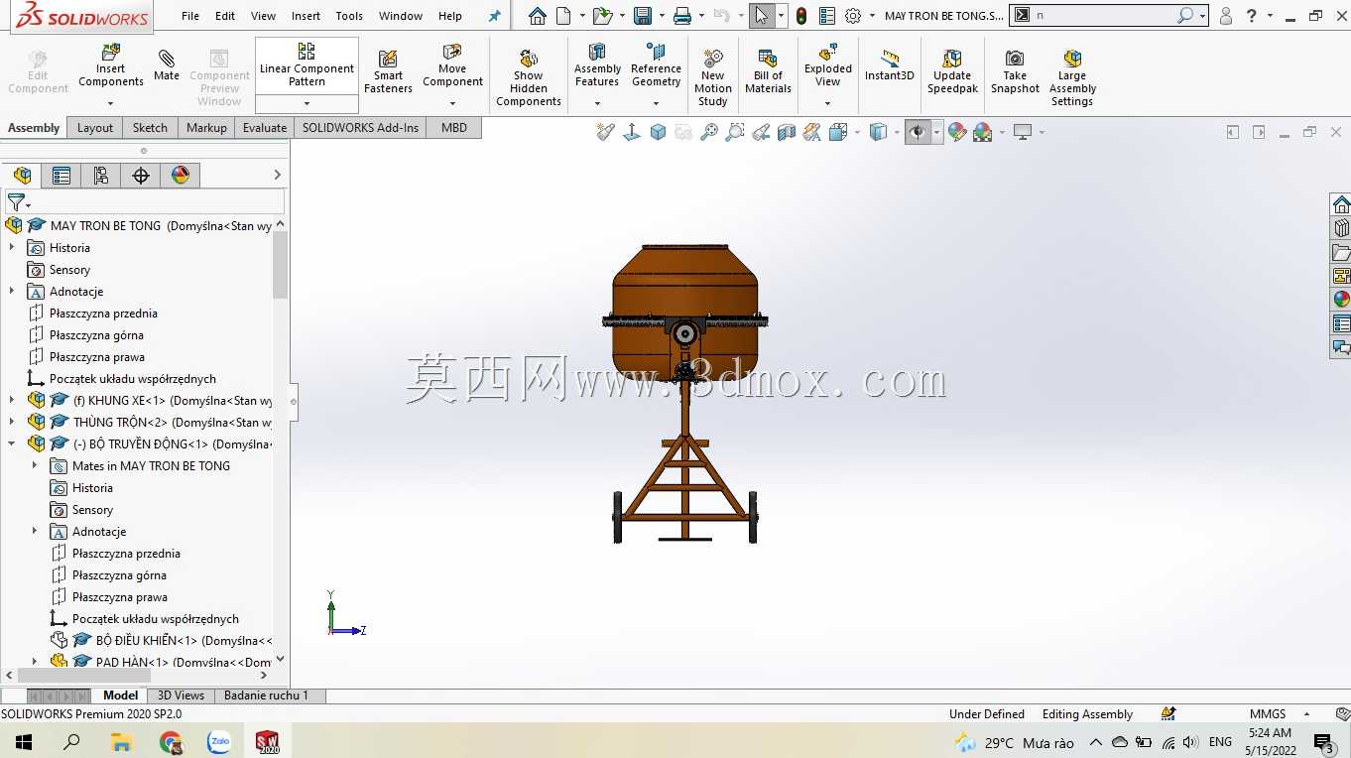This screenshot has width=1351, height=758.
Task: Insert a Bill of Materials
Action: 768,72
